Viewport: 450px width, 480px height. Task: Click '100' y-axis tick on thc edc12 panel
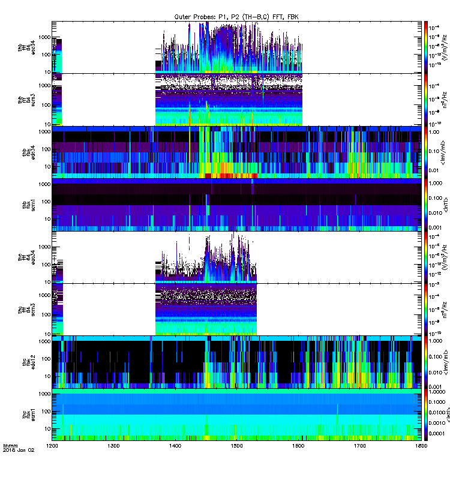coord(46,358)
